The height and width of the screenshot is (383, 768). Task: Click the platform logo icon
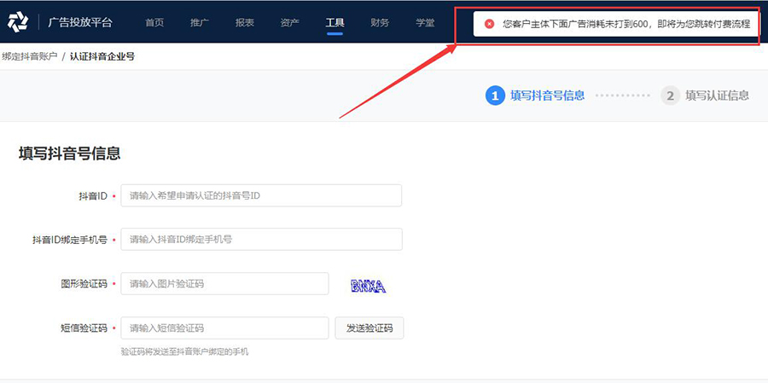(18, 22)
